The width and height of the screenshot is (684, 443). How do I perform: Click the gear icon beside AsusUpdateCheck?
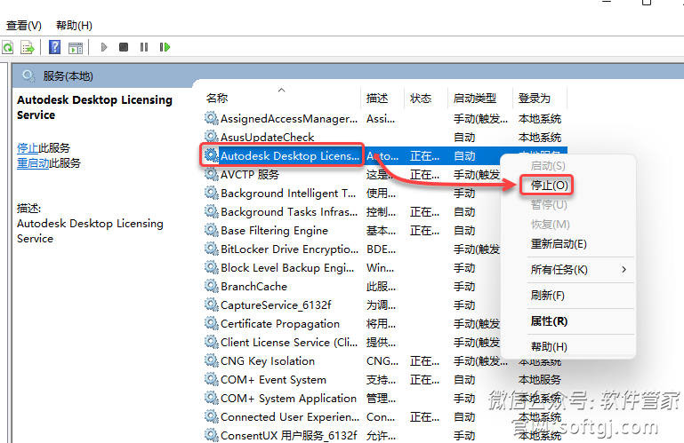(211, 138)
